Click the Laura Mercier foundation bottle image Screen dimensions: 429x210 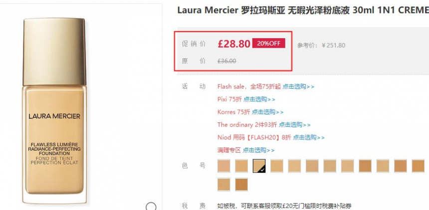(54, 110)
